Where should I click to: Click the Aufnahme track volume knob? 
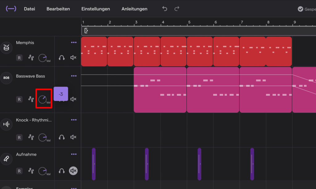click(x=42, y=171)
